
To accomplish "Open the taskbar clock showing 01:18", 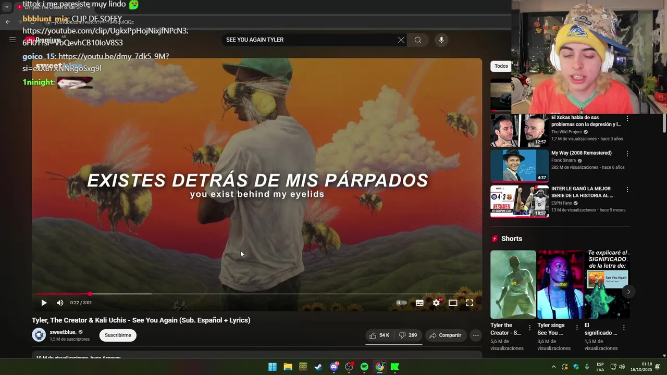I will coord(640,367).
